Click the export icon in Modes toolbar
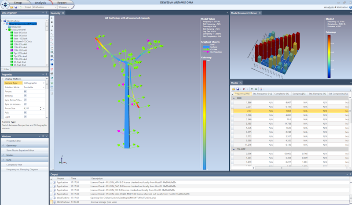 coord(261,89)
